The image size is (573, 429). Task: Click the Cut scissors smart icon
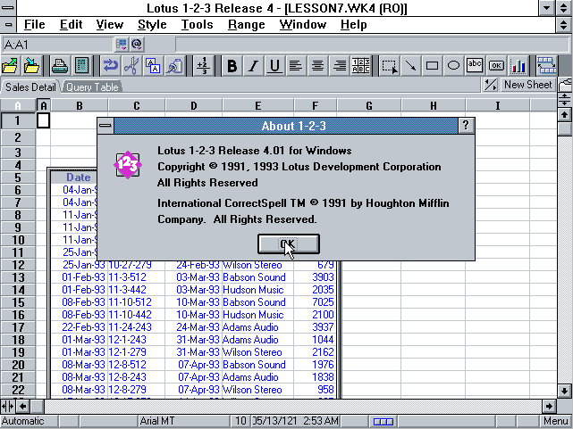tap(131, 66)
